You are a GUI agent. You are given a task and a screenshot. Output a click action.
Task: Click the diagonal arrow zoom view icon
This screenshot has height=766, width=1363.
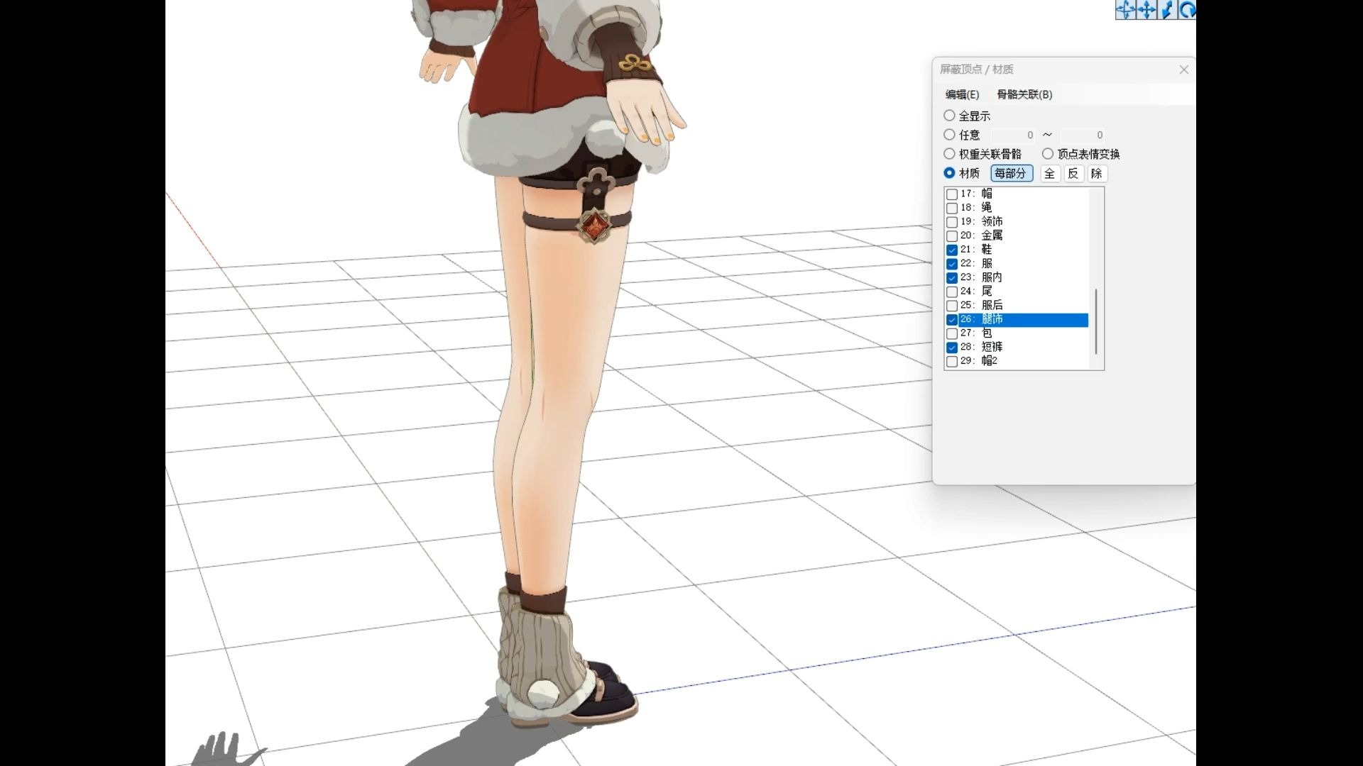pos(1166,9)
